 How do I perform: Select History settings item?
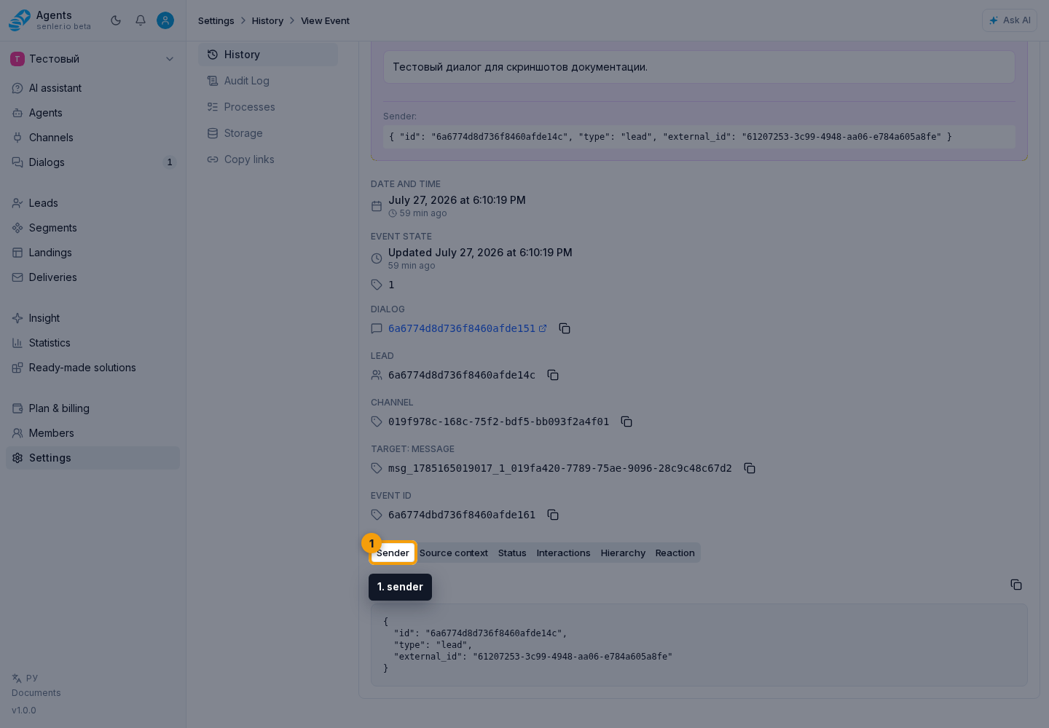click(x=268, y=55)
